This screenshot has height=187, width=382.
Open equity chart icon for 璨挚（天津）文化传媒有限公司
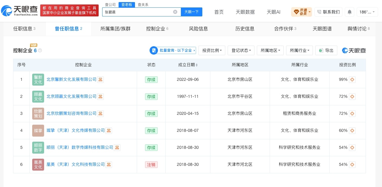pyautogui.click(x=109, y=131)
